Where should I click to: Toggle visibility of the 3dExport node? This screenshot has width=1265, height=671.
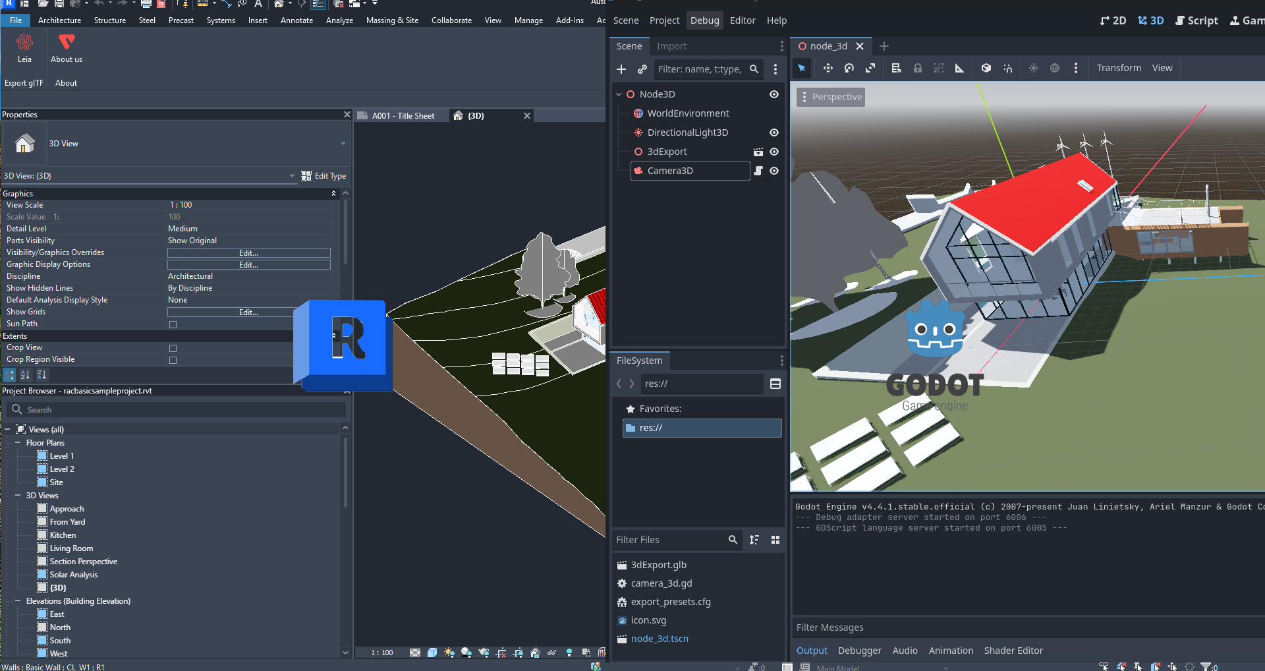point(774,152)
